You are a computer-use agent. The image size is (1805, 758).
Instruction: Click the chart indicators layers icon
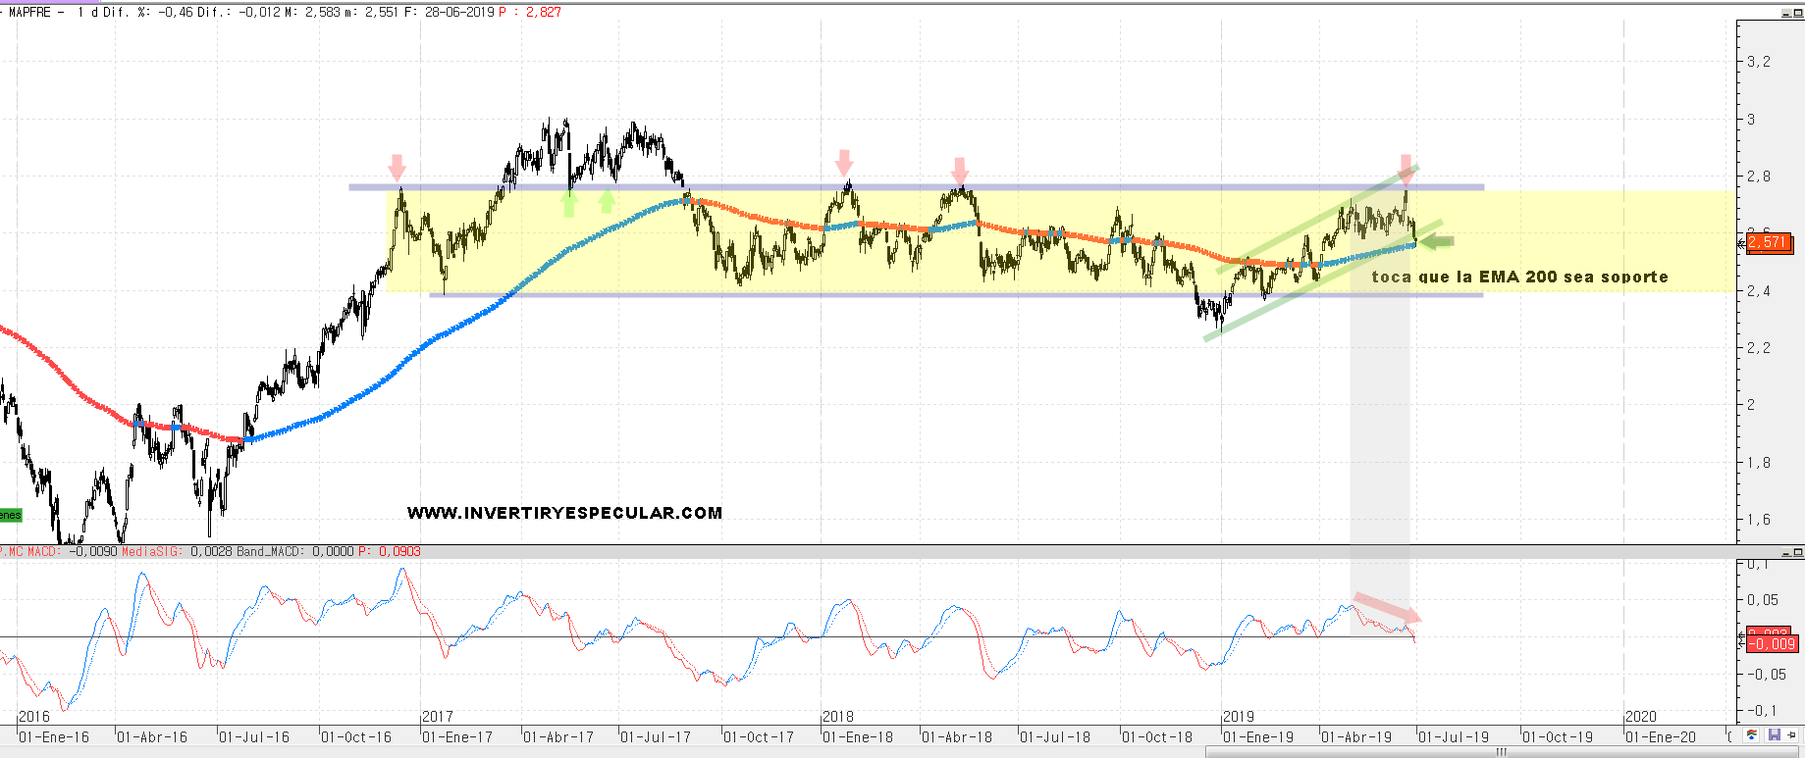[x=1752, y=735]
